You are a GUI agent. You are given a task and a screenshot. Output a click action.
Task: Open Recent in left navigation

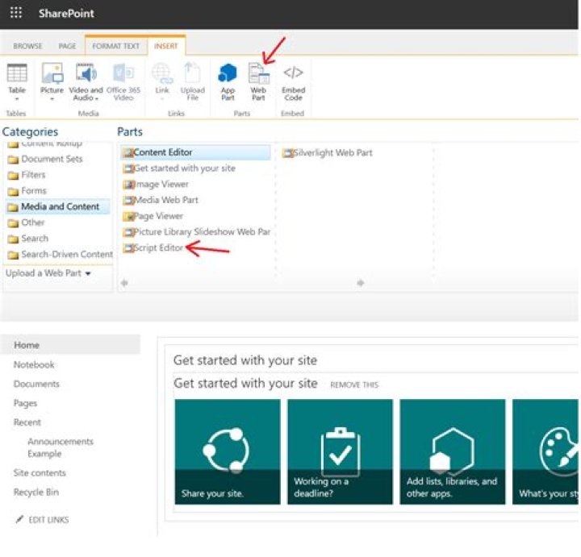tap(27, 422)
